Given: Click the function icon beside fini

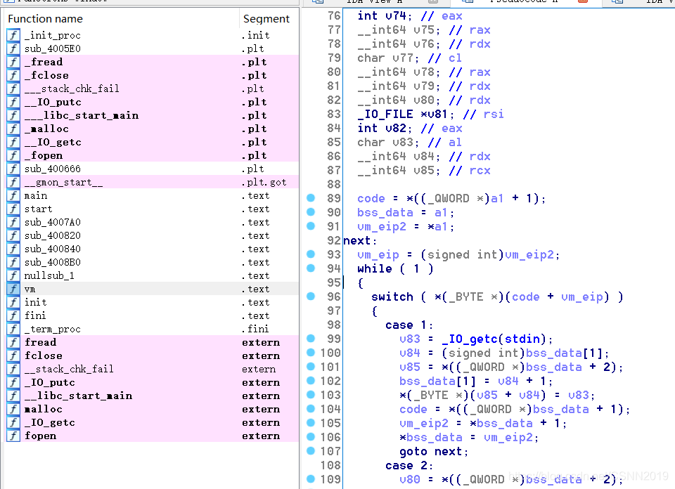Looking at the screenshot, I should pyautogui.click(x=13, y=315).
